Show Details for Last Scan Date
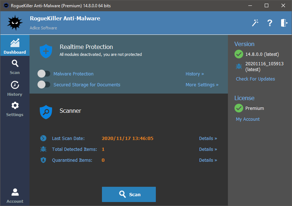 coord(208,138)
